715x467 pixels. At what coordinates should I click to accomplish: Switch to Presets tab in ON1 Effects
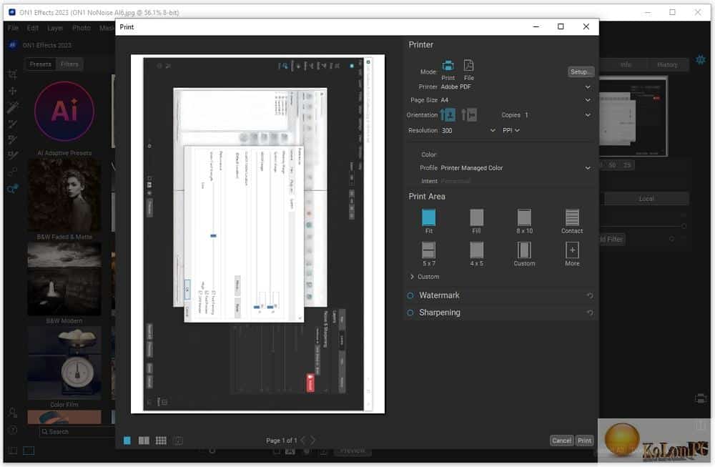tap(41, 64)
